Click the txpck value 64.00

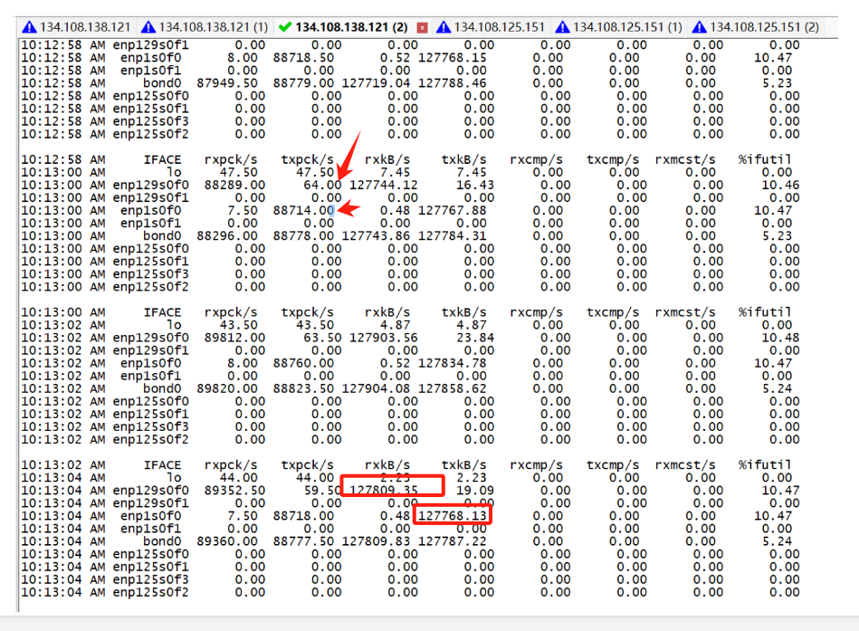322,186
